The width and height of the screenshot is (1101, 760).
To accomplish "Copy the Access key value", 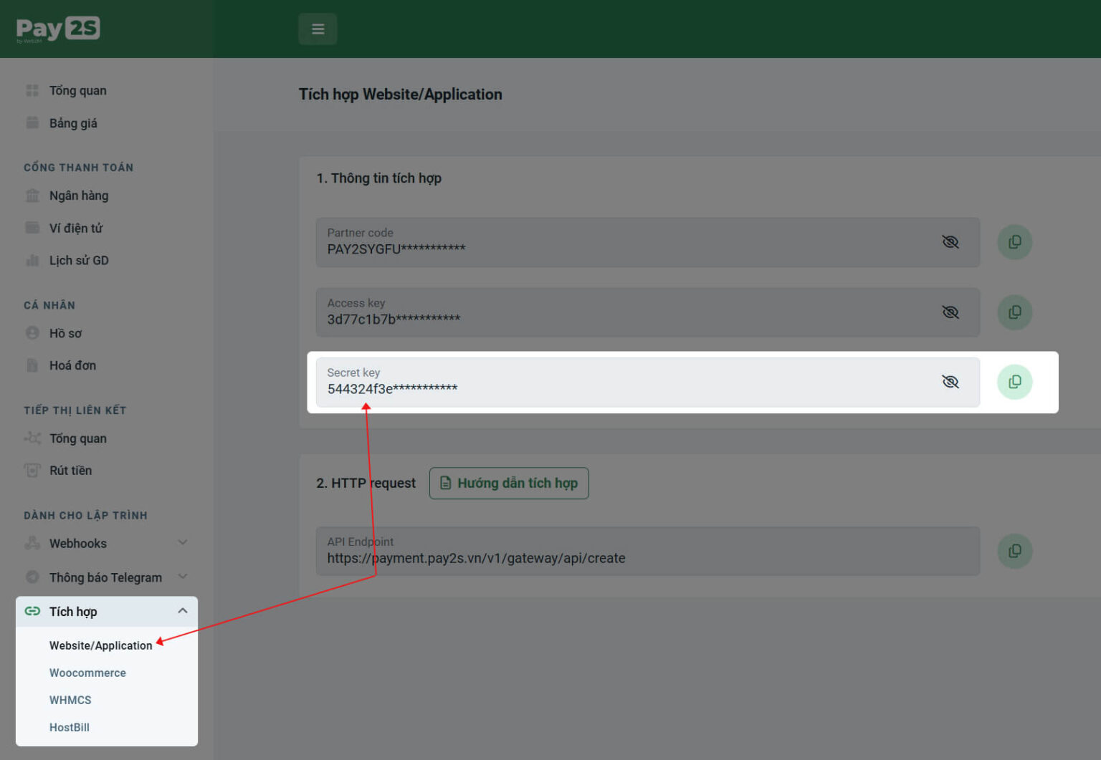I will pos(1014,312).
